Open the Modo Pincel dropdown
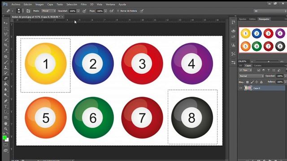 coord(48,11)
